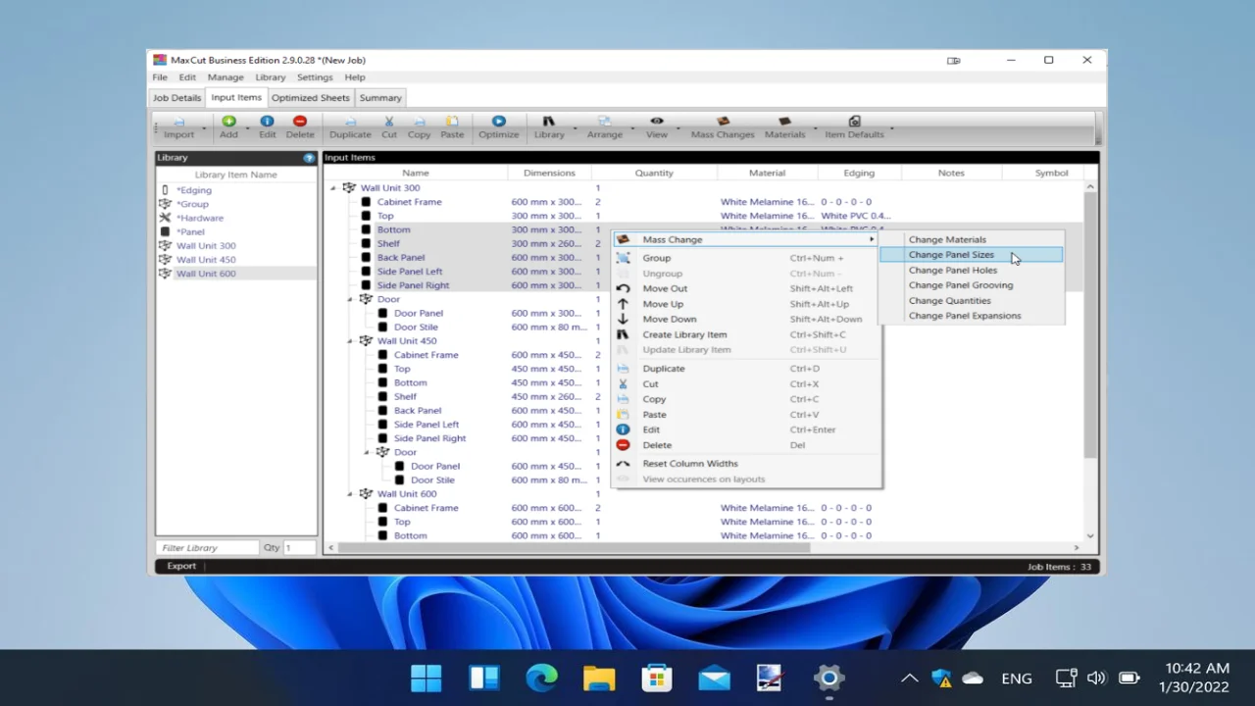This screenshot has height=706, width=1255.
Task: Click Move Down arrow in context menu
Action: (x=623, y=319)
